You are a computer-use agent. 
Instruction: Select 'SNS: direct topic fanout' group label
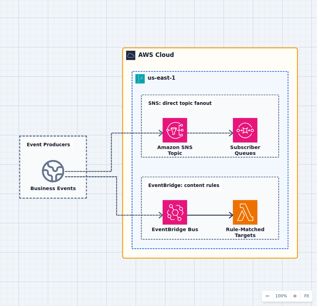[180, 103]
